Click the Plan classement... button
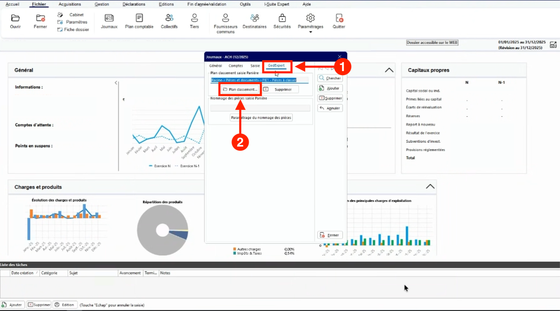 (240, 89)
